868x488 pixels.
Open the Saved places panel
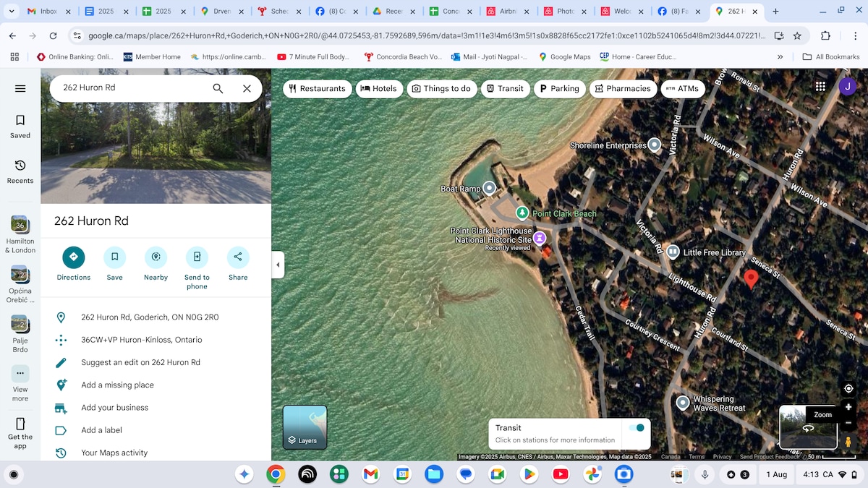click(x=20, y=126)
